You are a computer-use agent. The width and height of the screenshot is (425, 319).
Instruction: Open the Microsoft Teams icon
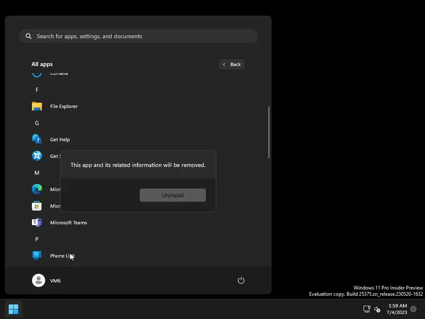pos(37,223)
